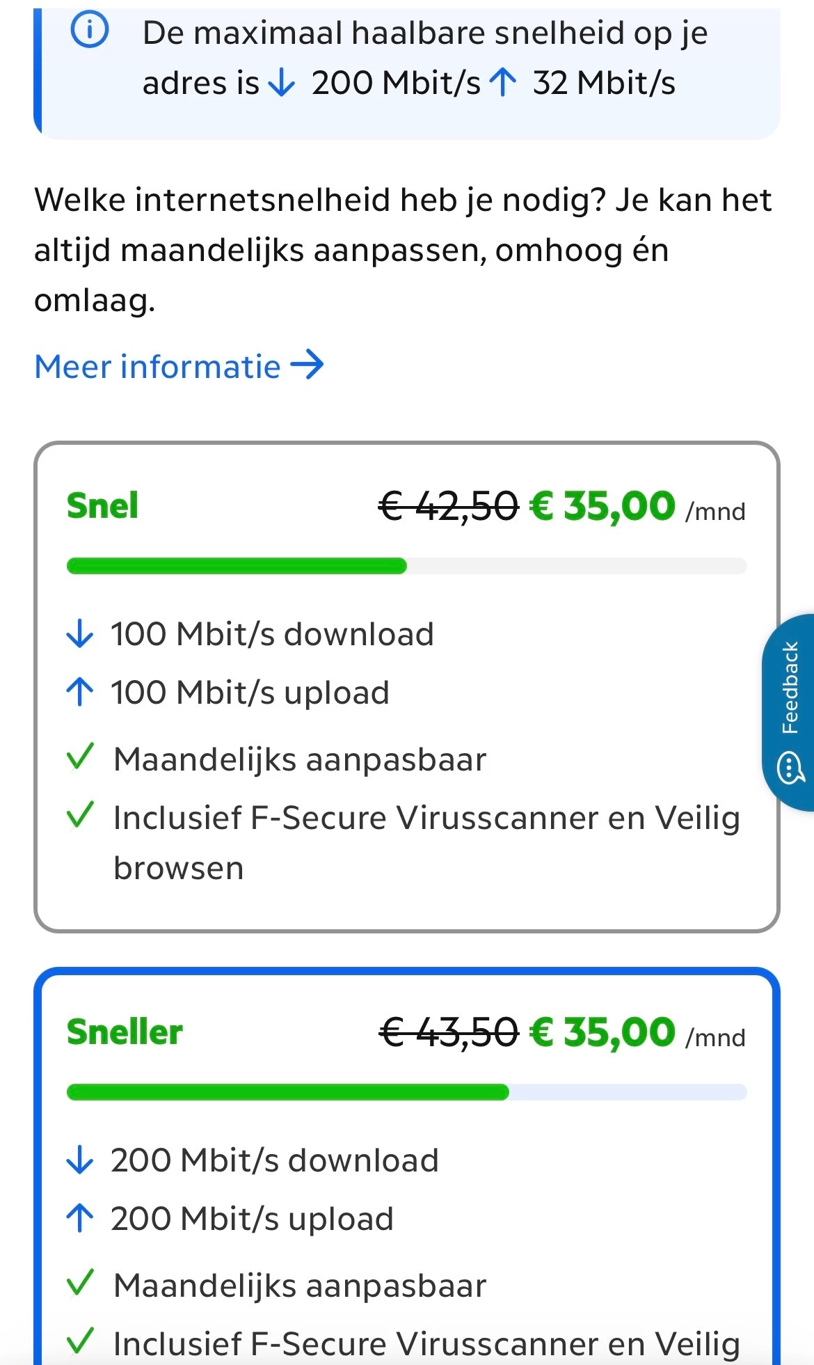Image resolution: width=814 pixels, height=1365 pixels.
Task: Click the upload arrow beside 32 Mbit/s in notice
Action: pos(503,84)
